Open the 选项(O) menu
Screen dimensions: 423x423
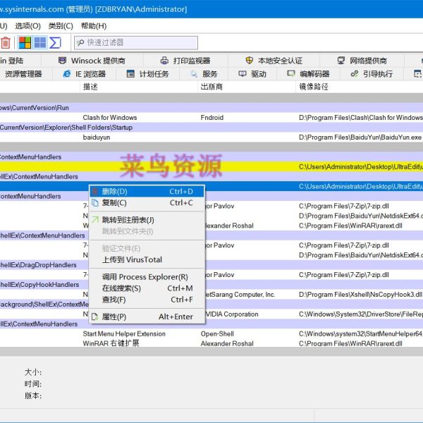(27, 26)
